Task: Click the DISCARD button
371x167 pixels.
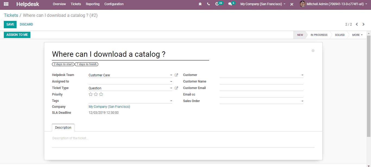Action: coord(26,24)
